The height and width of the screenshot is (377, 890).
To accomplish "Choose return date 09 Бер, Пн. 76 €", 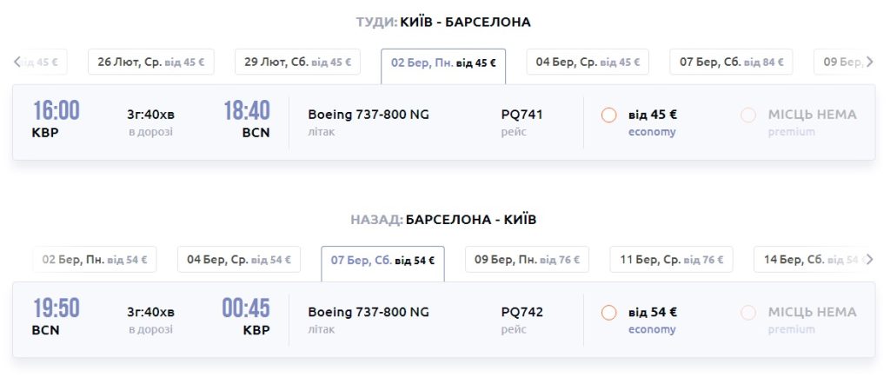I will click(527, 260).
